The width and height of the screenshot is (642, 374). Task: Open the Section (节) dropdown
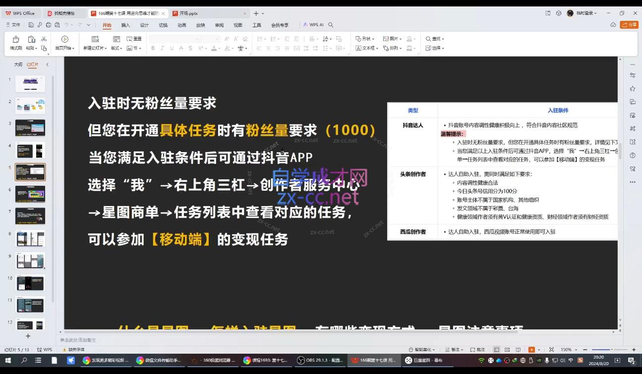coord(134,48)
